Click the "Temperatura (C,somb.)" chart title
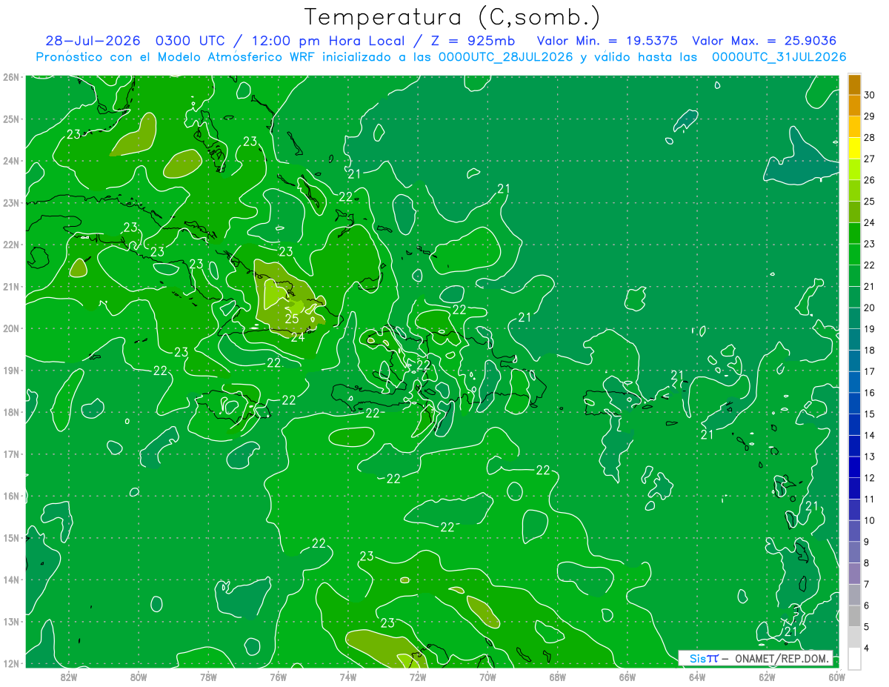889x687 pixels. coord(453,17)
